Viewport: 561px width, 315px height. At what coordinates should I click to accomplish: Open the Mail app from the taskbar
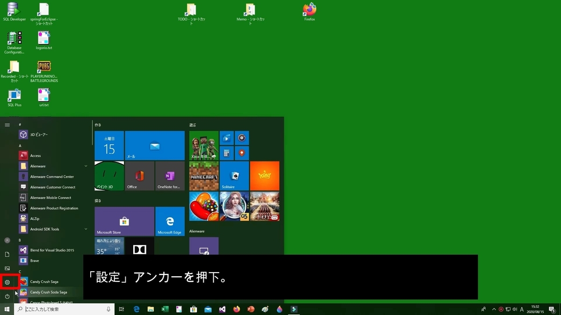[208, 309]
